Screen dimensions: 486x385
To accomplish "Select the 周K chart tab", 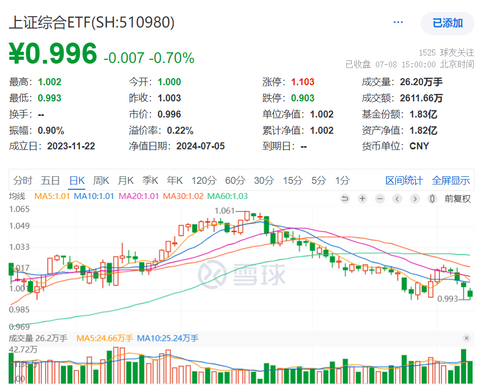I will click(x=101, y=180).
